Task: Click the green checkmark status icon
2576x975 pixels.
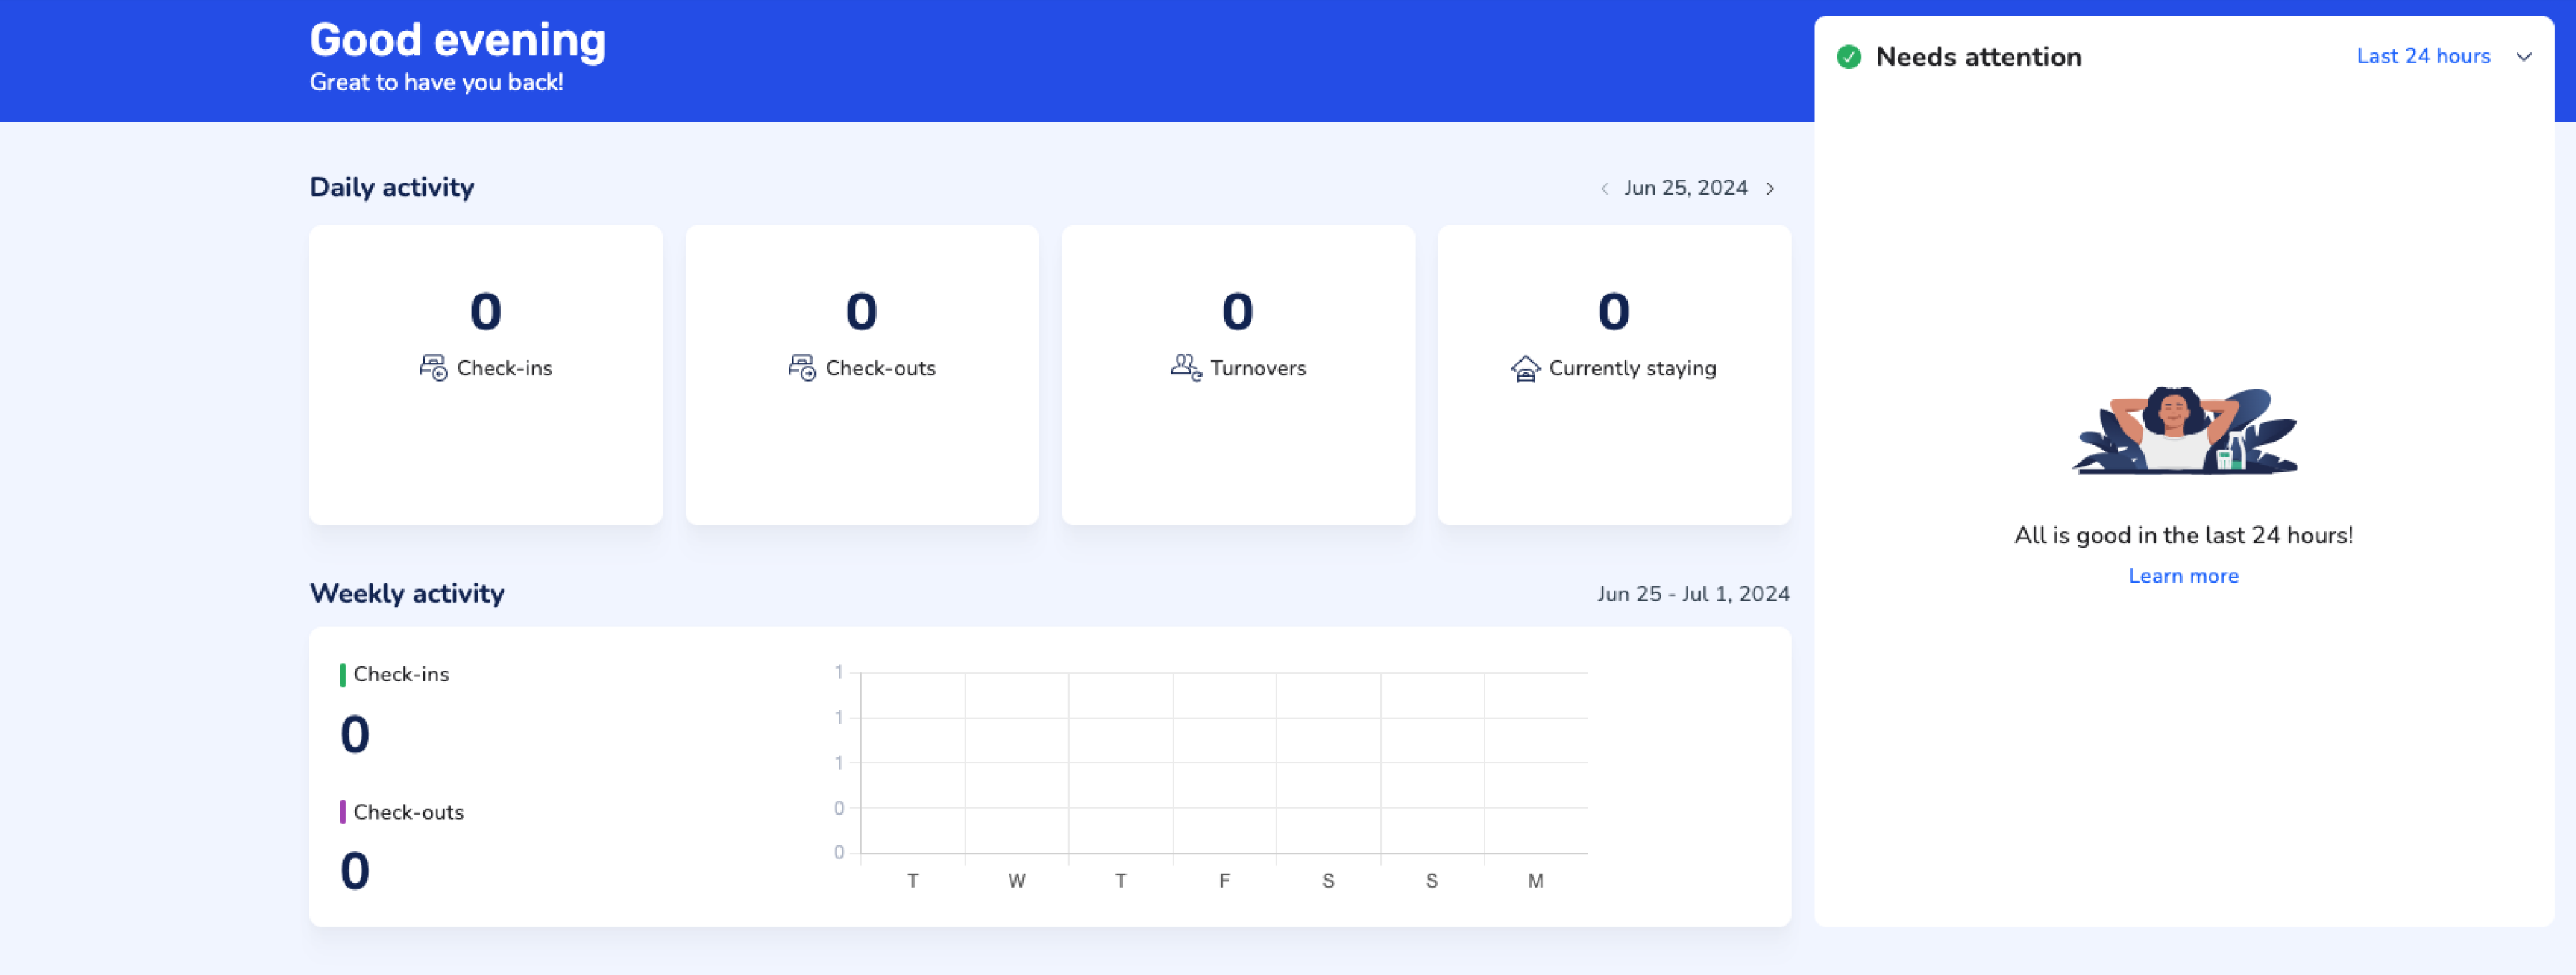Action: (1849, 57)
